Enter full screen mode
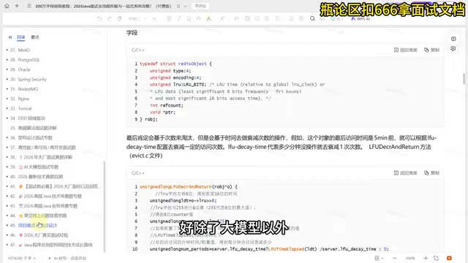The height and width of the screenshot is (263, 468). [x=436, y=258]
